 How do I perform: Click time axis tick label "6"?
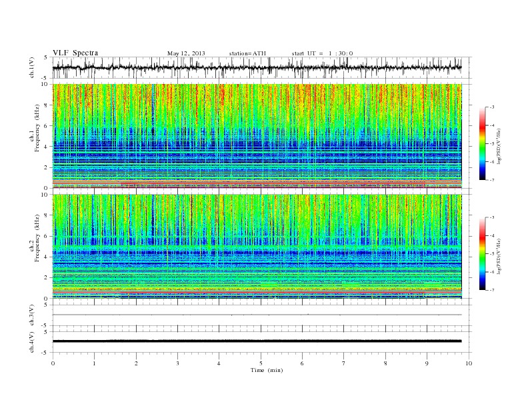point(302,363)
